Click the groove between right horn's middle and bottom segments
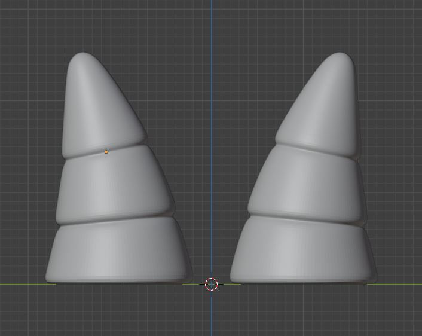The width and height of the screenshot is (422, 336). [x=305, y=217]
